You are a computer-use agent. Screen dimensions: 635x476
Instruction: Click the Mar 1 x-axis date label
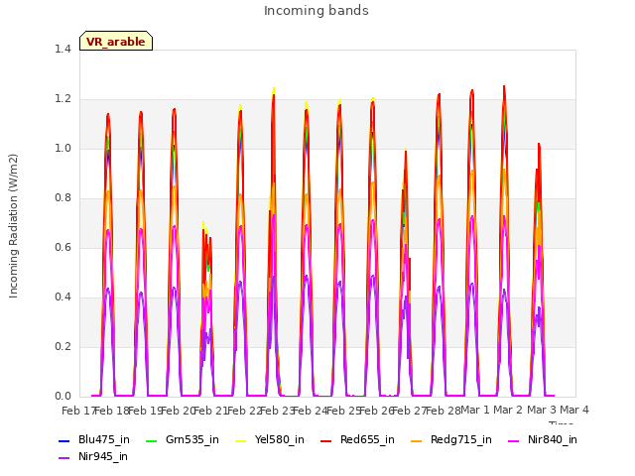(475, 410)
